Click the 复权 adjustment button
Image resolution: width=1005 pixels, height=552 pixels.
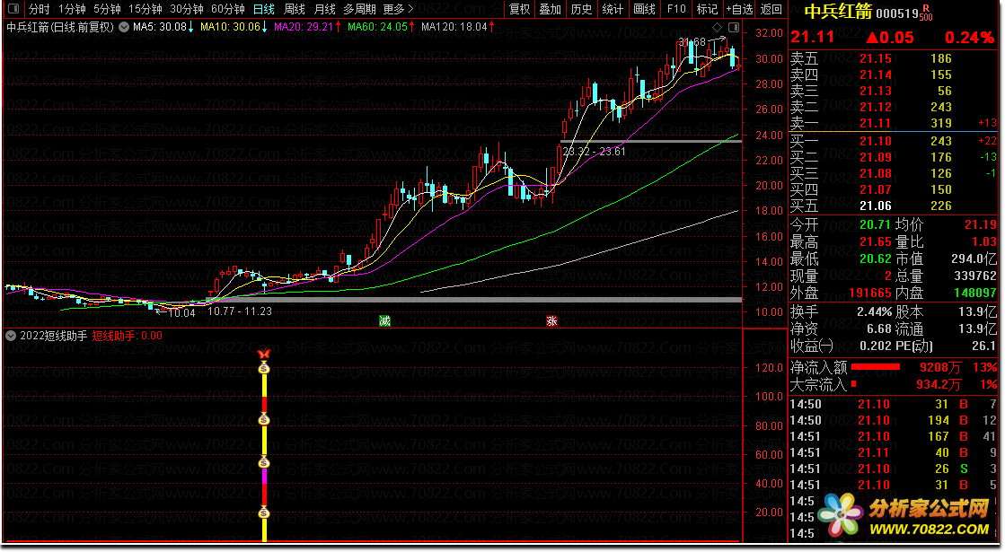pos(520,9)
